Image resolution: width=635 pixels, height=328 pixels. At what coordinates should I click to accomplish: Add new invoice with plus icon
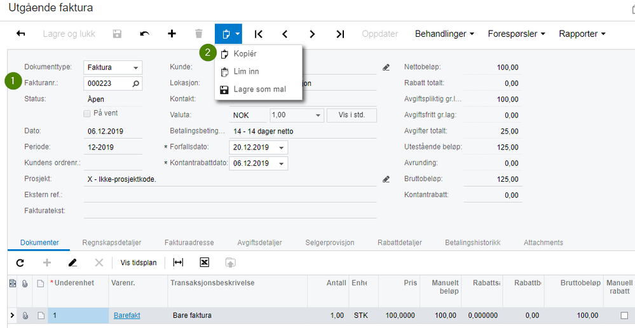pos(172,34)
